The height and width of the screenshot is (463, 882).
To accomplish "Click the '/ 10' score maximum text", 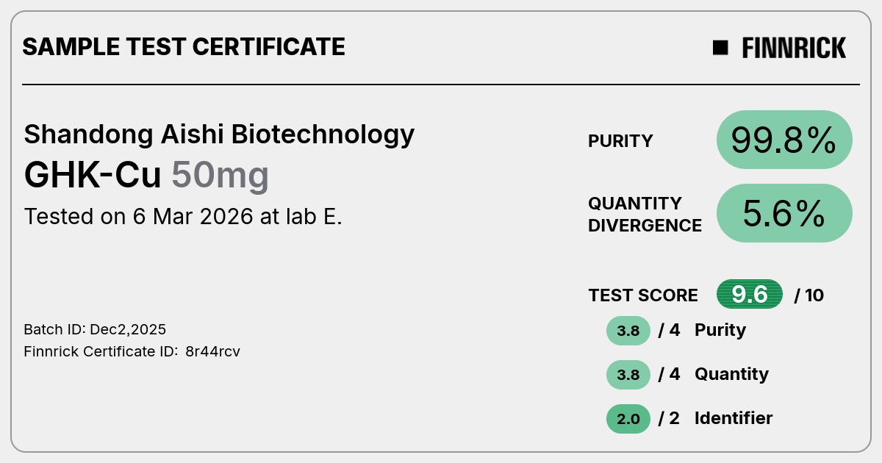I will pyautogui.click(x=809, y=295).
